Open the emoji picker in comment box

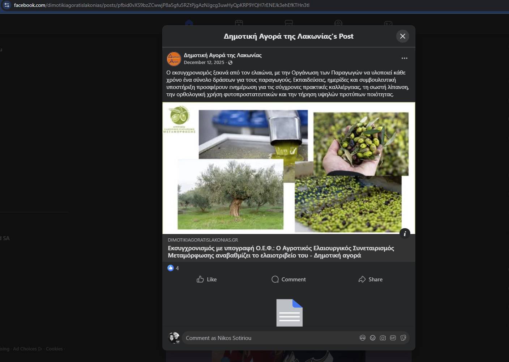373,338
